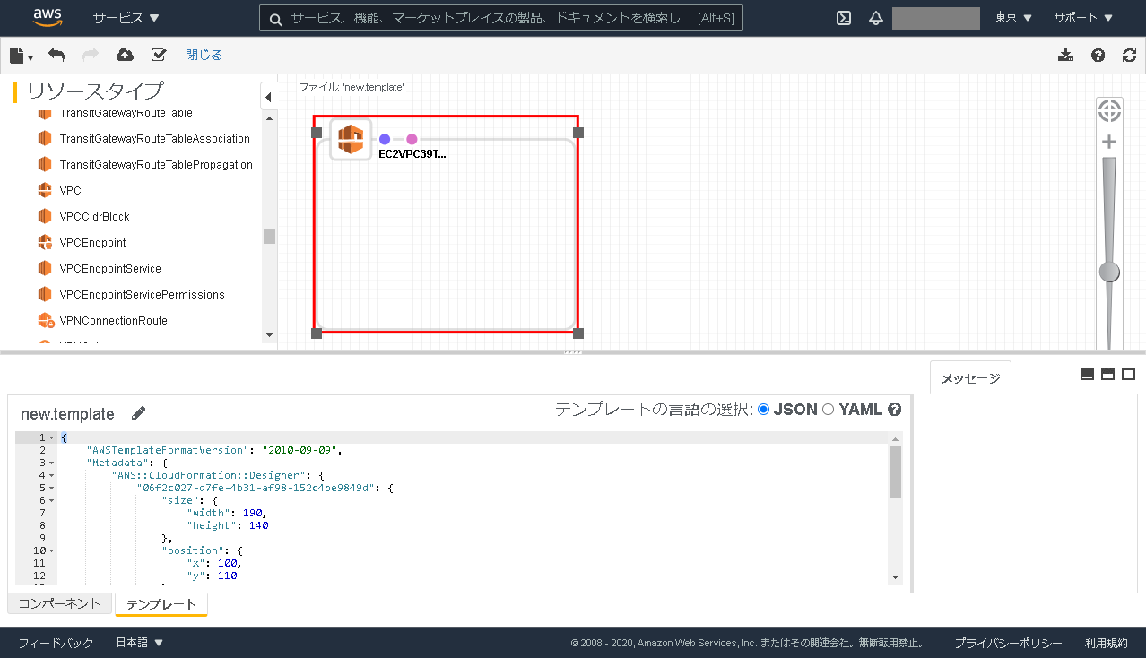
Task: Click top-left resize handle of VPC
Action: [x=317, y=133]
